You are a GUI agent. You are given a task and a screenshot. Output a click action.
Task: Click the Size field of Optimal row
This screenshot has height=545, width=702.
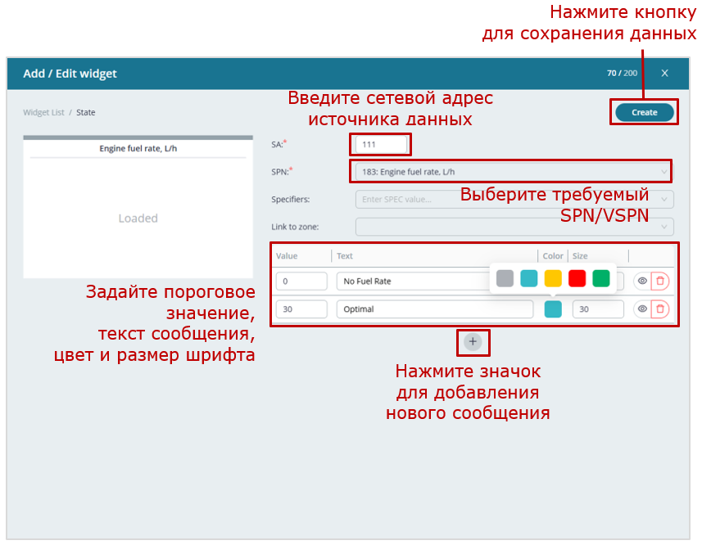tap(597, 309)
